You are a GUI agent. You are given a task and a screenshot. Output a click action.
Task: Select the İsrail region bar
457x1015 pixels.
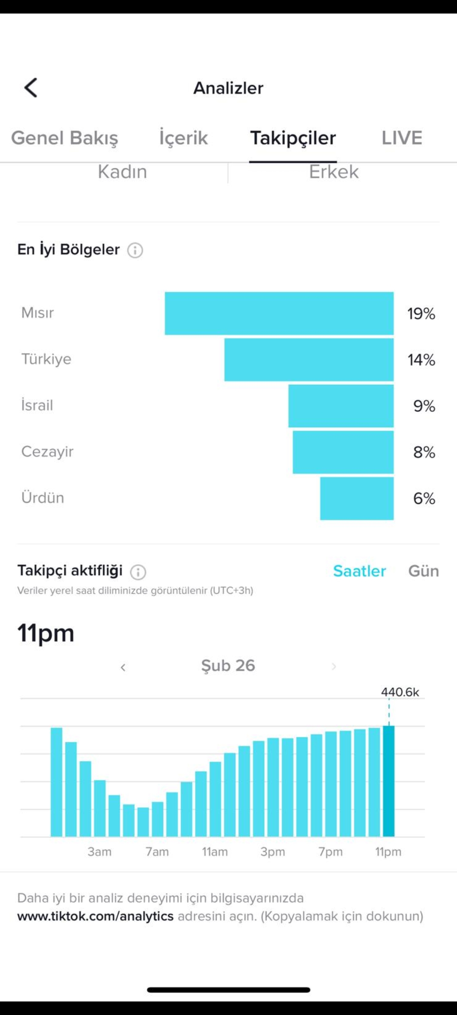(x=341, y=406)
